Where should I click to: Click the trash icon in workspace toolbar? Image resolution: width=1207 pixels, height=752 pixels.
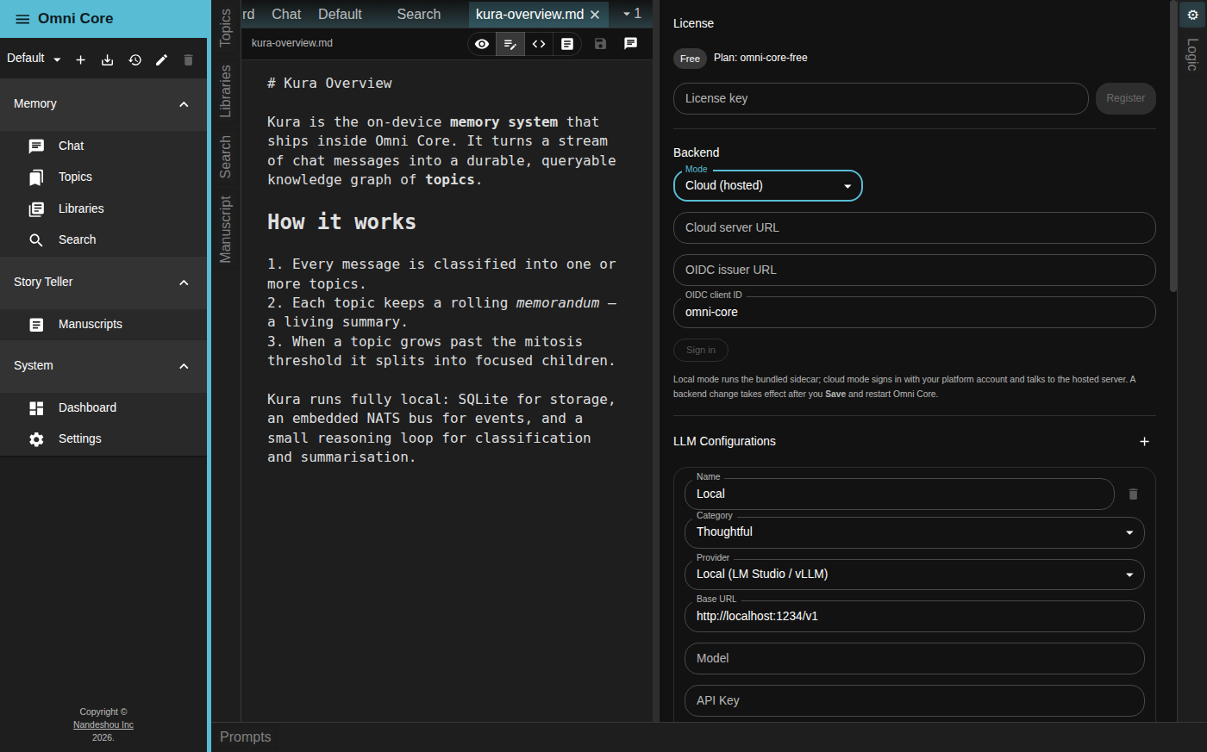click(188, 59)
